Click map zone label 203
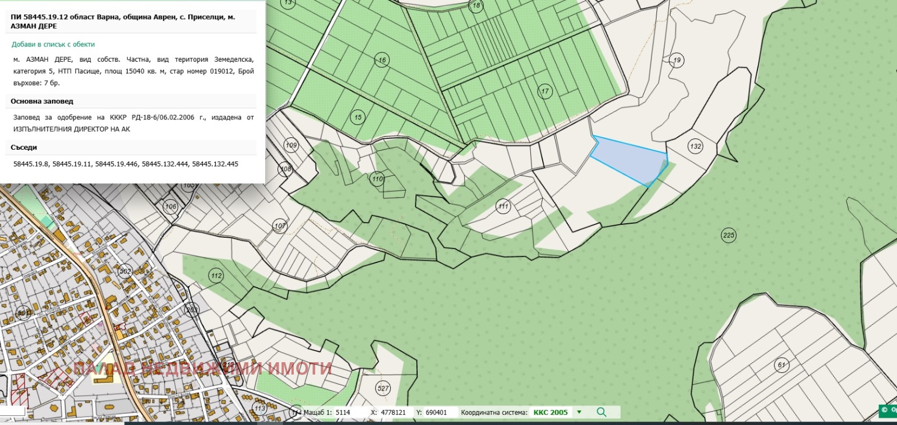897x425 pixels. (192, 309)
